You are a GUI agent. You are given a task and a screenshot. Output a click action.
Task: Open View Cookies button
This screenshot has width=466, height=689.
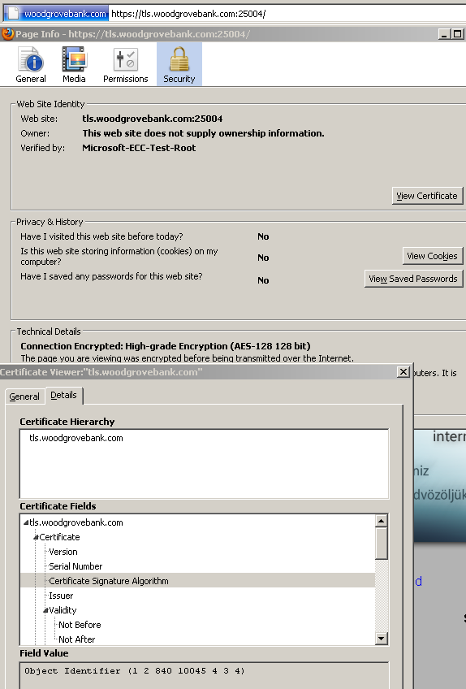point(432,256)
